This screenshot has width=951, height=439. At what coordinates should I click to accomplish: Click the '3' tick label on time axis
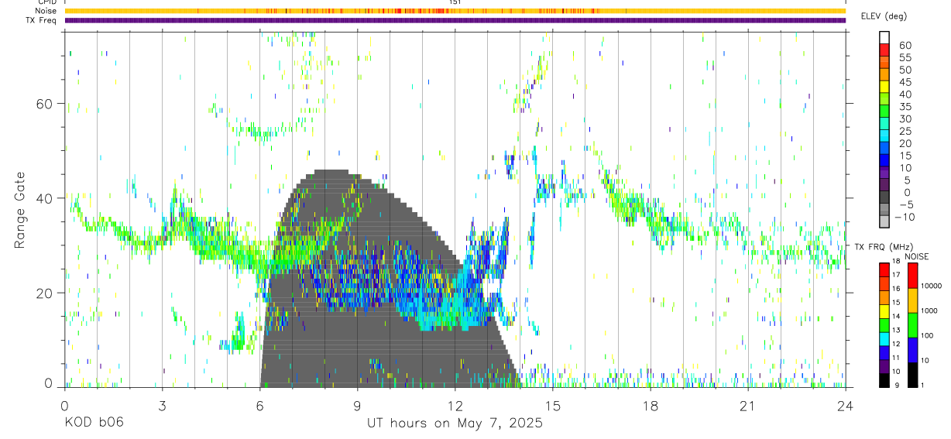click(x=162, y=406)
